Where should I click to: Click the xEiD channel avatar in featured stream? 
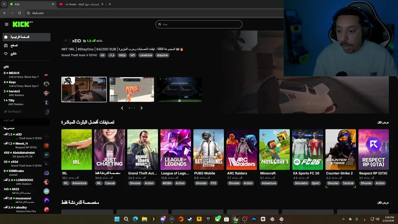(66, 41)
